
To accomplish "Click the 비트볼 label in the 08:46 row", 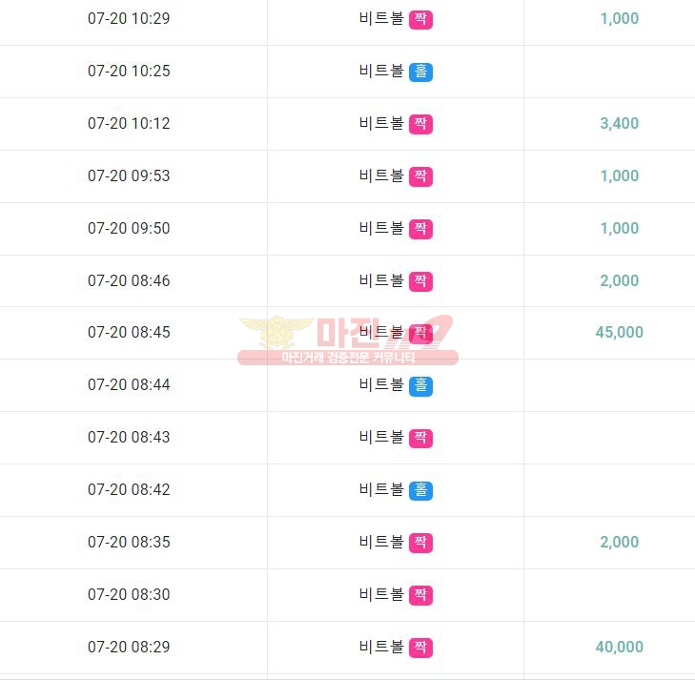I will point(381,280).
